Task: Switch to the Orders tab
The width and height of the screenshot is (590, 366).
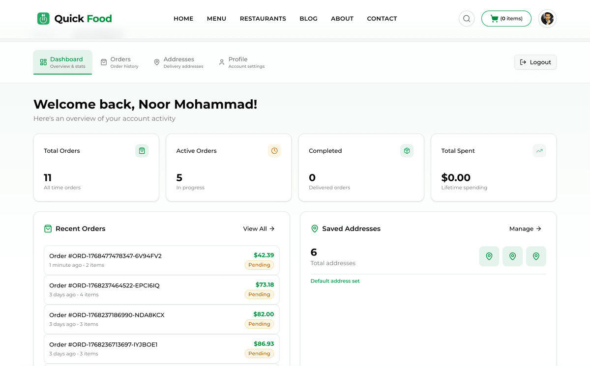Action: point(119,62)
